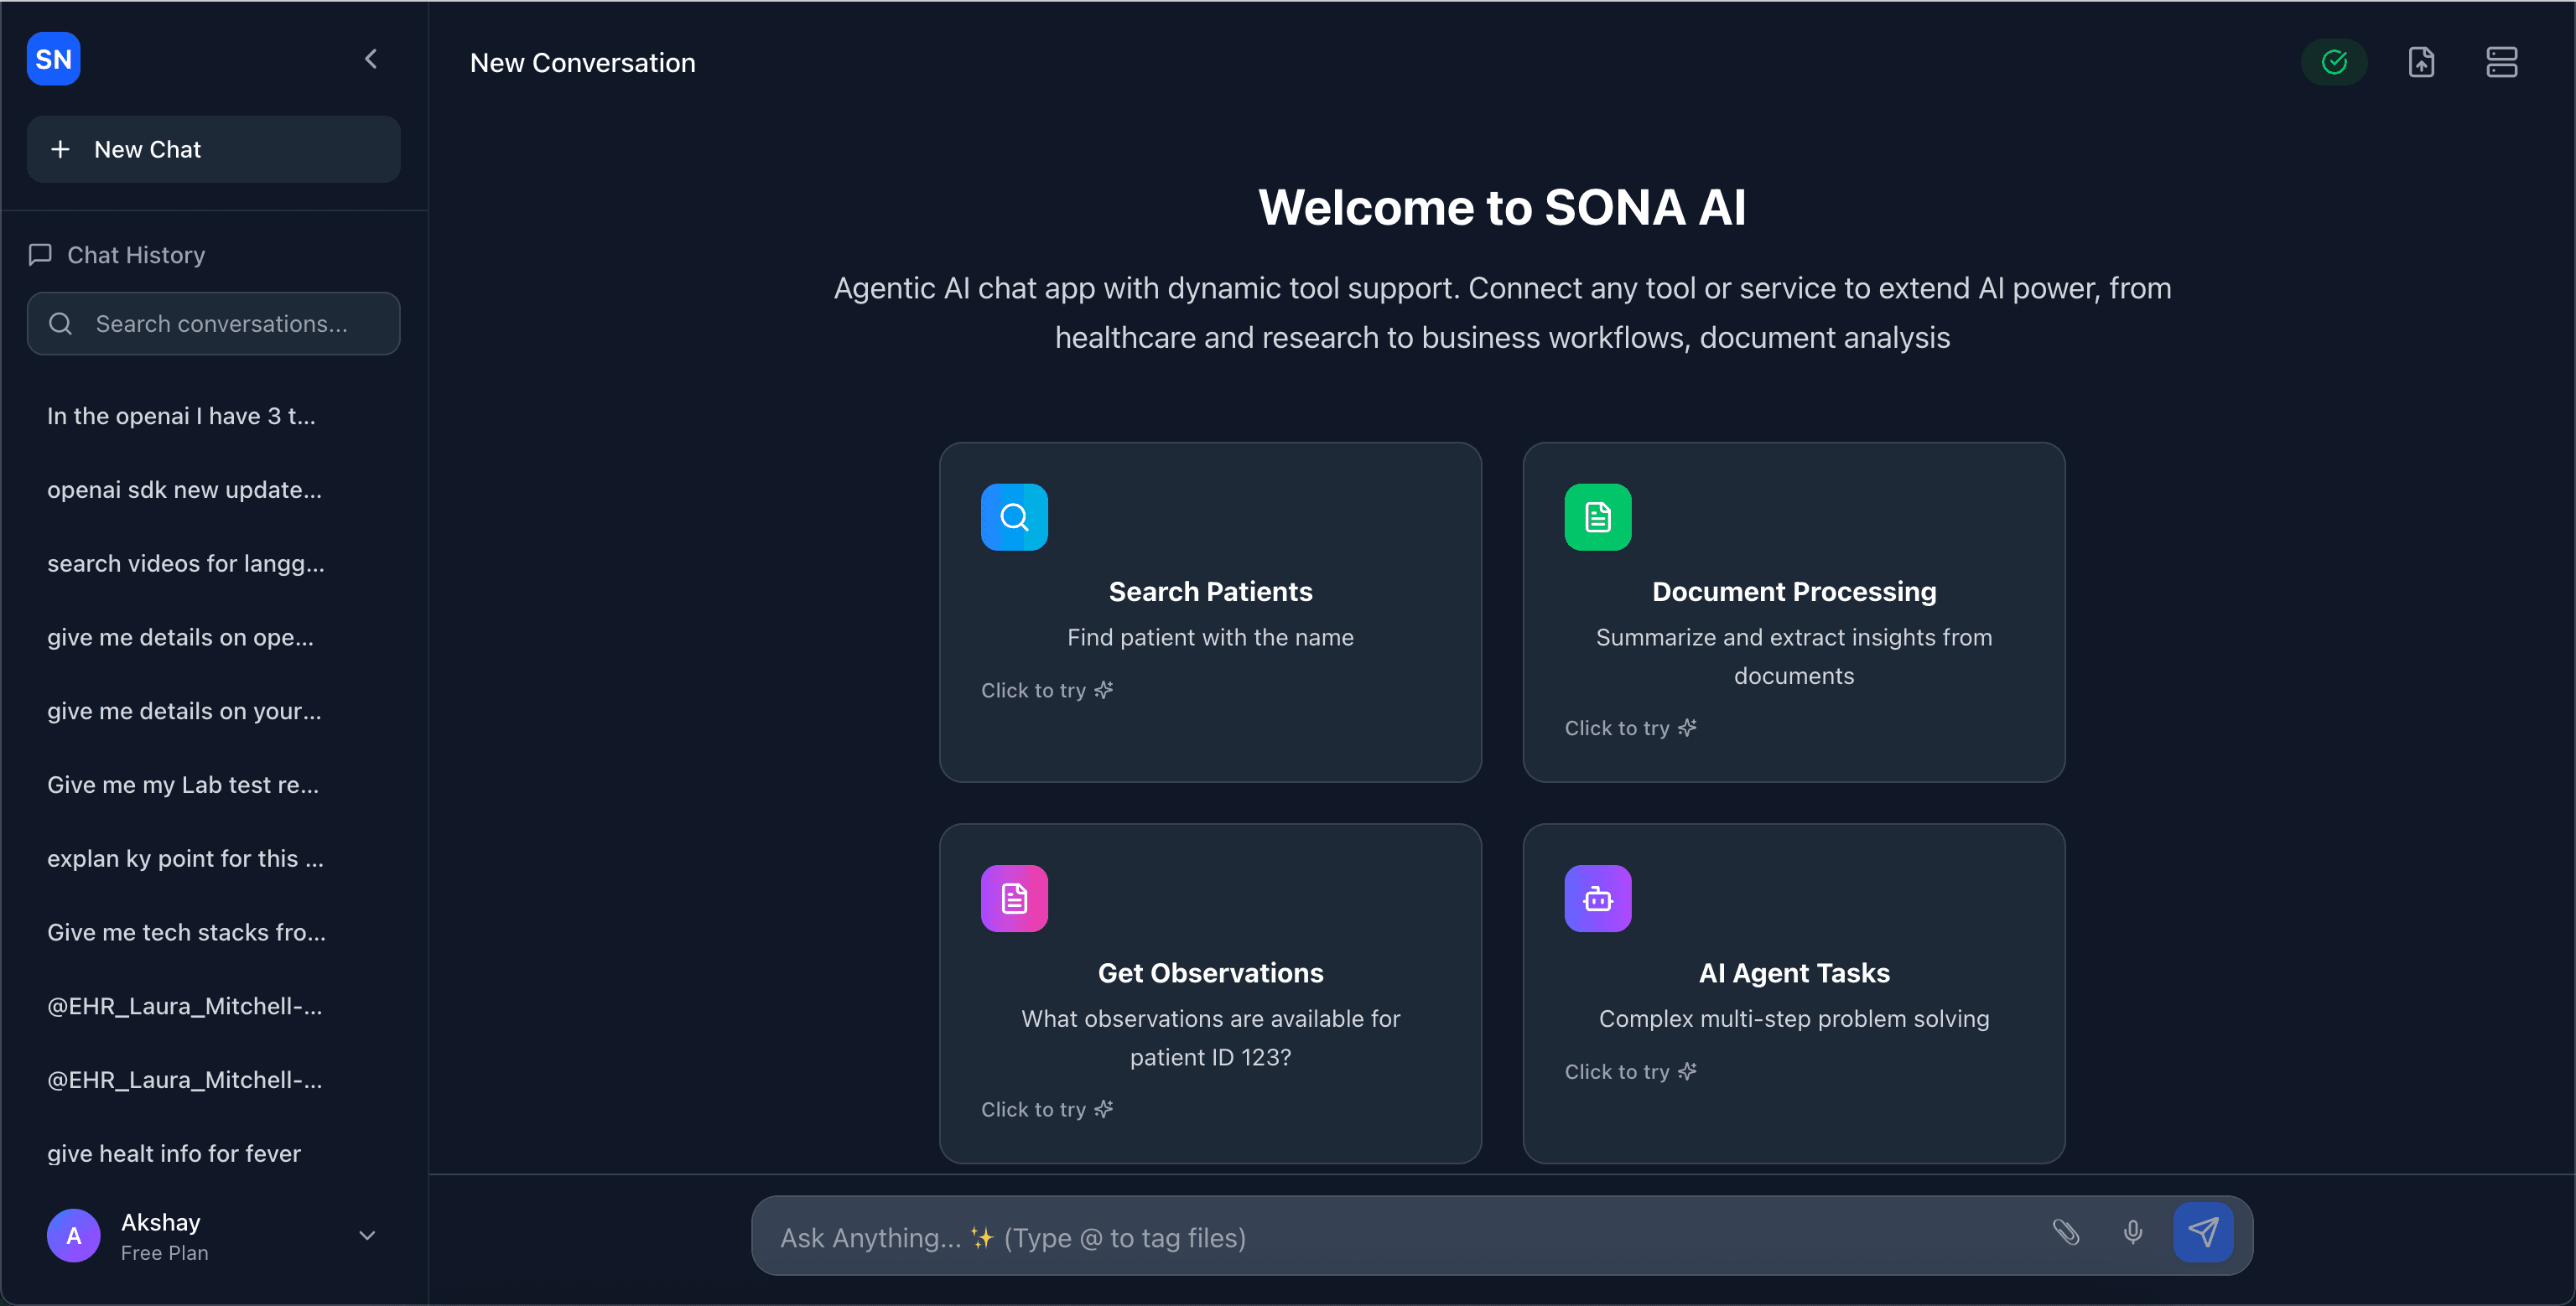The image size is (2576, 1306).
Task: Click the SN logo icon
Action: pos(53,59)
